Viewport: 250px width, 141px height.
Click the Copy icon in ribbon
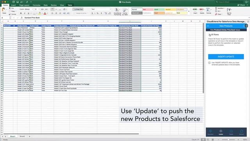(x=10, y=11)
